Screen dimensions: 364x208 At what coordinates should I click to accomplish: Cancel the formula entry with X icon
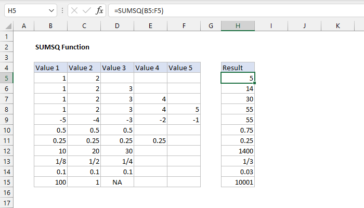pos(74,11)
